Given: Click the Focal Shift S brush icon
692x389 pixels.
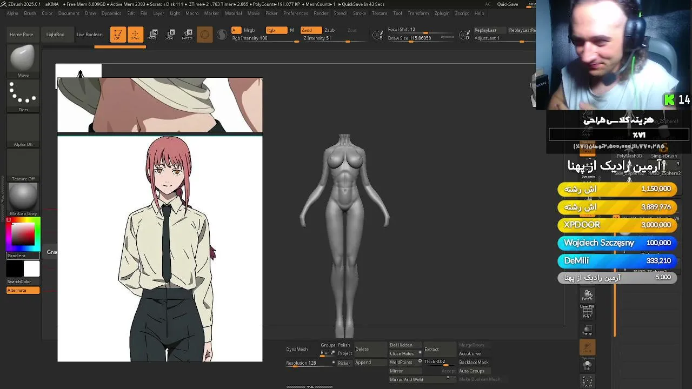Looking at the screenshot, I should point(378,35).
